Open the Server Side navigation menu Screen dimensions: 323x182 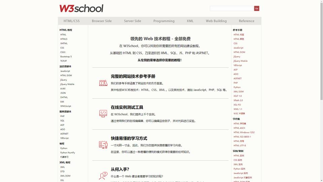133,21
